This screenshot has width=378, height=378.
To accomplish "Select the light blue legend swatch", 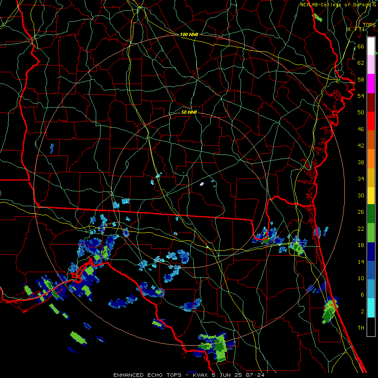I will (371, 289).
